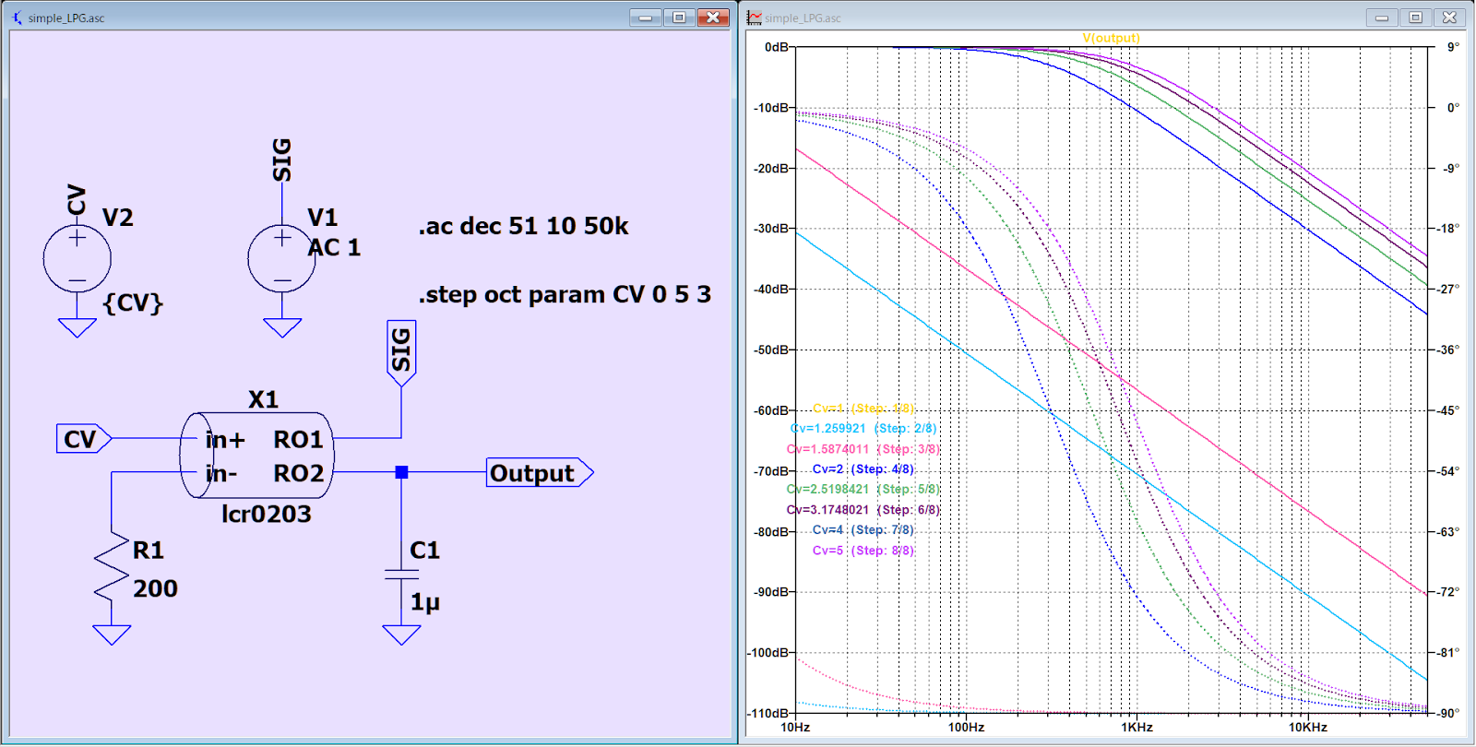1476x747 pixels.
Task: Click the 200 value of R1
Action: pyautogui.click(x=155, y=588)
